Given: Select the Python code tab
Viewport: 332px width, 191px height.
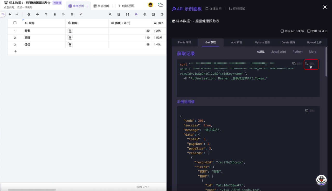Looking at the screenshot, I should tap(297, 52).
